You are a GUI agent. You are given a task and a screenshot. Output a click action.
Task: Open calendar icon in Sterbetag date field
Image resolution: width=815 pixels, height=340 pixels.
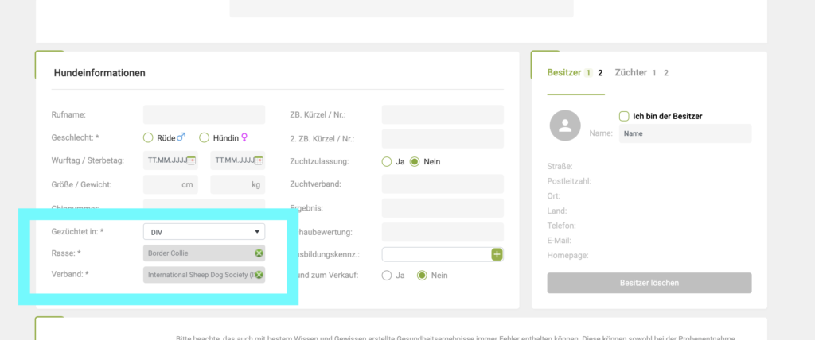pos(258,161)
